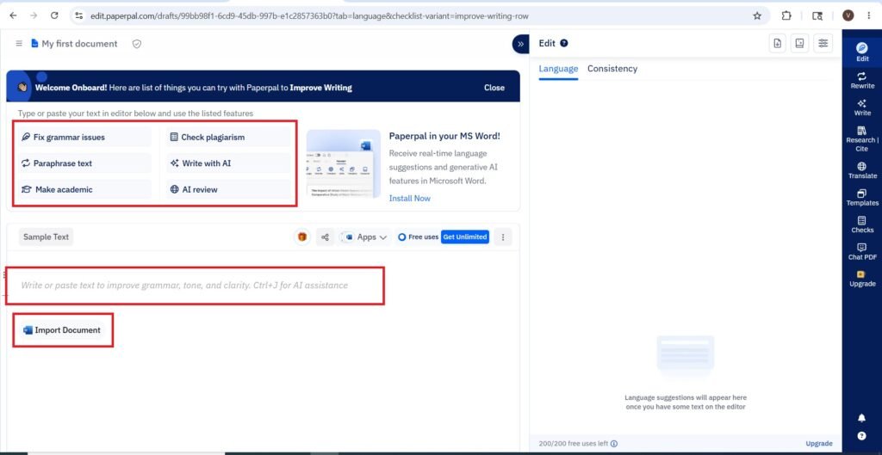Viewport: 882px width, 455px height.
Task: Click the Install Now link
Action: (x=409, y=199)
